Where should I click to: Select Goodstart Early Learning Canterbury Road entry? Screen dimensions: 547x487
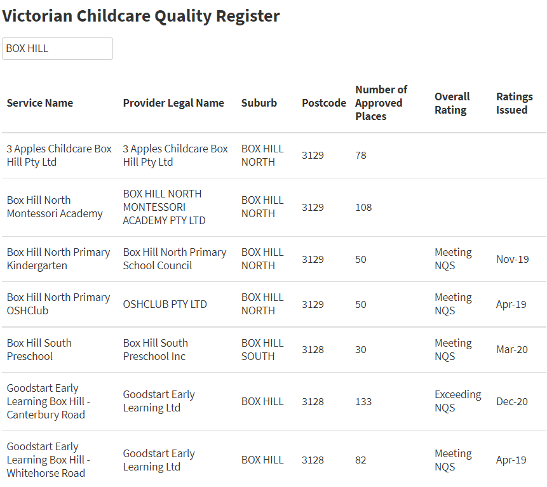pos(48,401)
